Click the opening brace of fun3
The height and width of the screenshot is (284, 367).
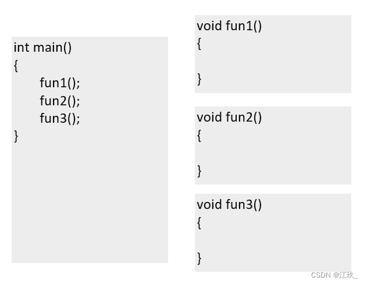click(x=199, y=222)
